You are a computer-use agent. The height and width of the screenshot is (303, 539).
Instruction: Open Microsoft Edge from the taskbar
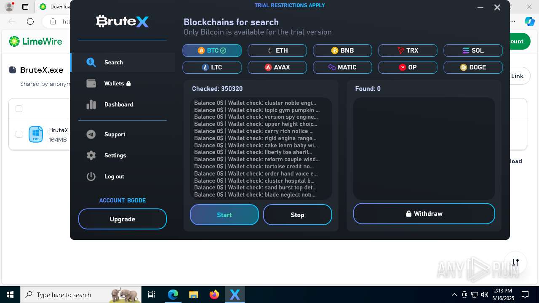click(173, 295)
